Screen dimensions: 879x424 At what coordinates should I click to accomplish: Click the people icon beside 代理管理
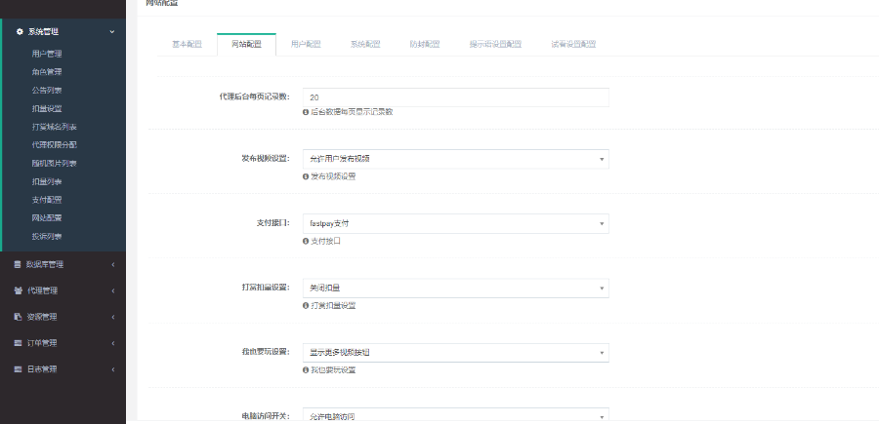pos(18,290)
